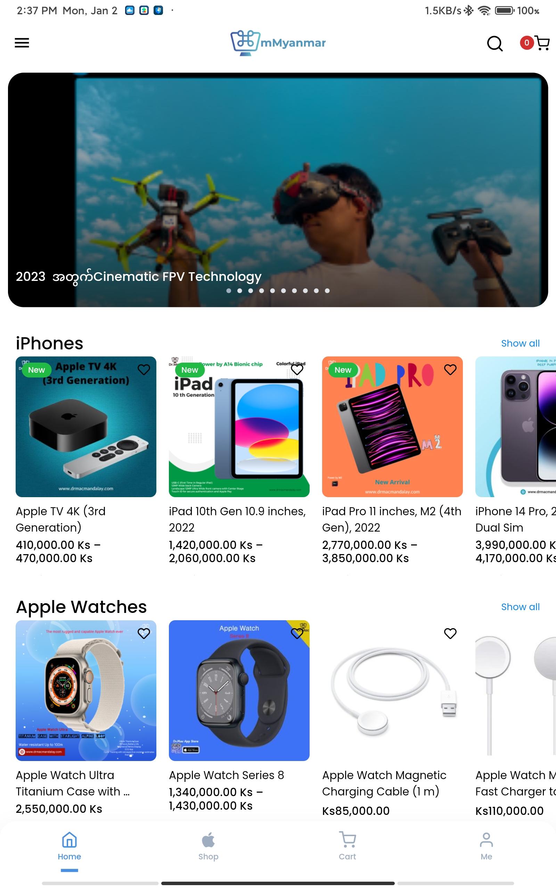The image size is (556, 890).
Task: Switch to the Cart tab
Action: pyautogui.click(x=347, y=846)
